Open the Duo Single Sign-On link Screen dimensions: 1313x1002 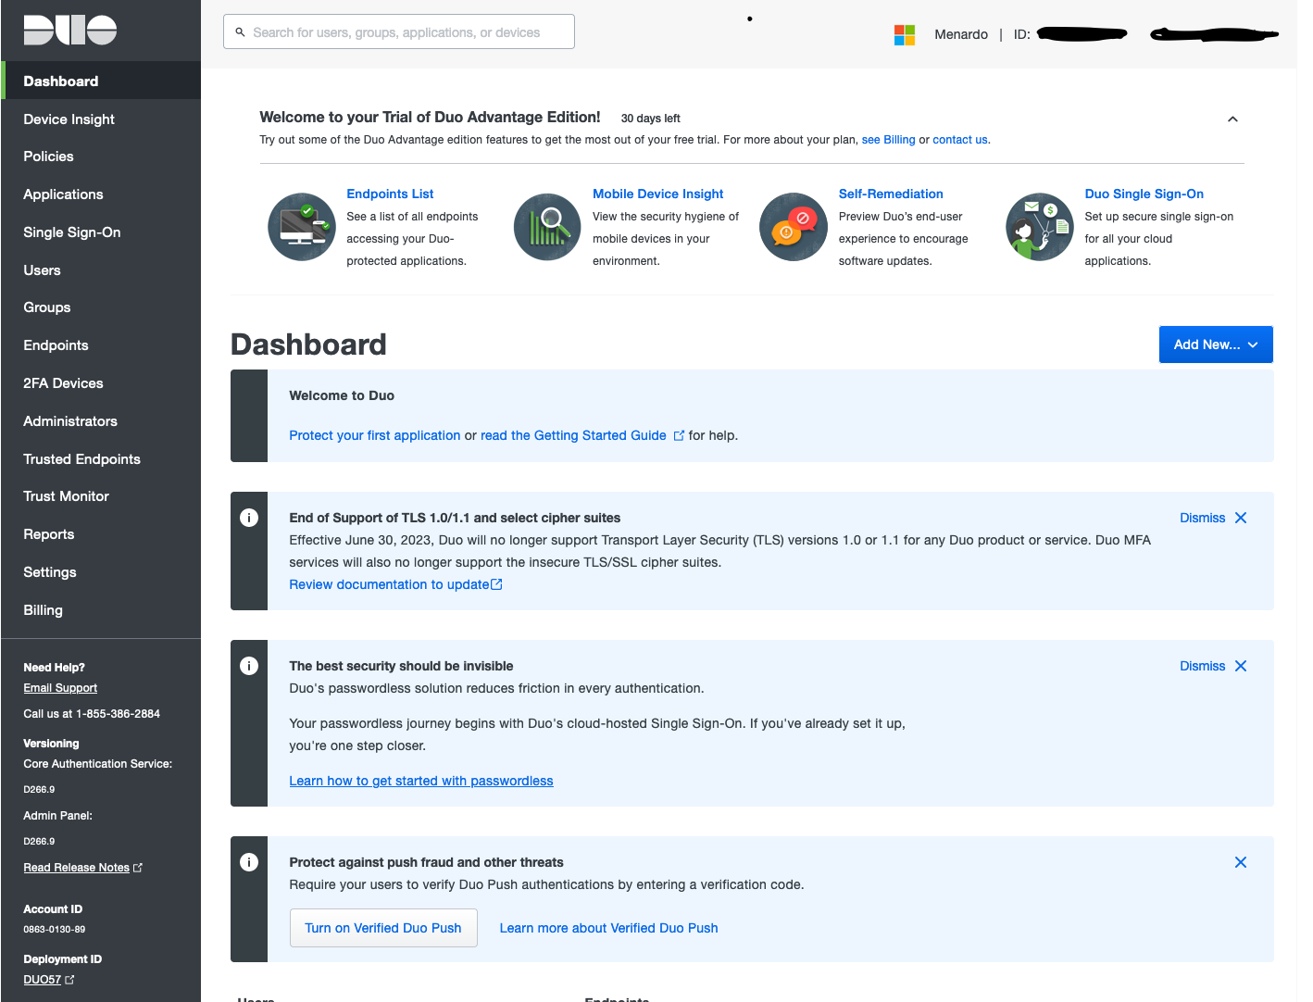coord(1144,194)
